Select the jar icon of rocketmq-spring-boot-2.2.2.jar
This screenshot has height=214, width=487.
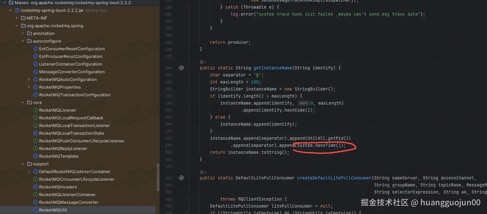click(17, 10)
